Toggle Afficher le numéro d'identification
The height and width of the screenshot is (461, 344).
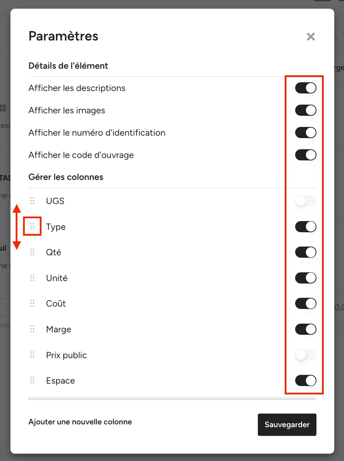[306, 133]
